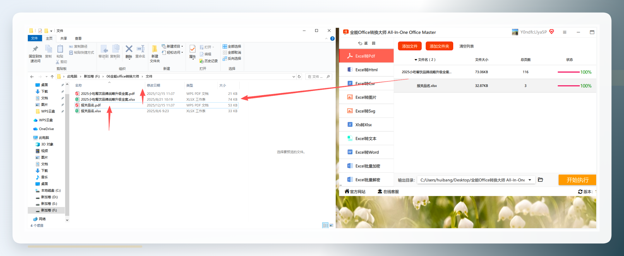The height and width of the screenshot is (256, 624).
Task: Click Invert selection (反向选择)
Action: click(x=232, y=58)
